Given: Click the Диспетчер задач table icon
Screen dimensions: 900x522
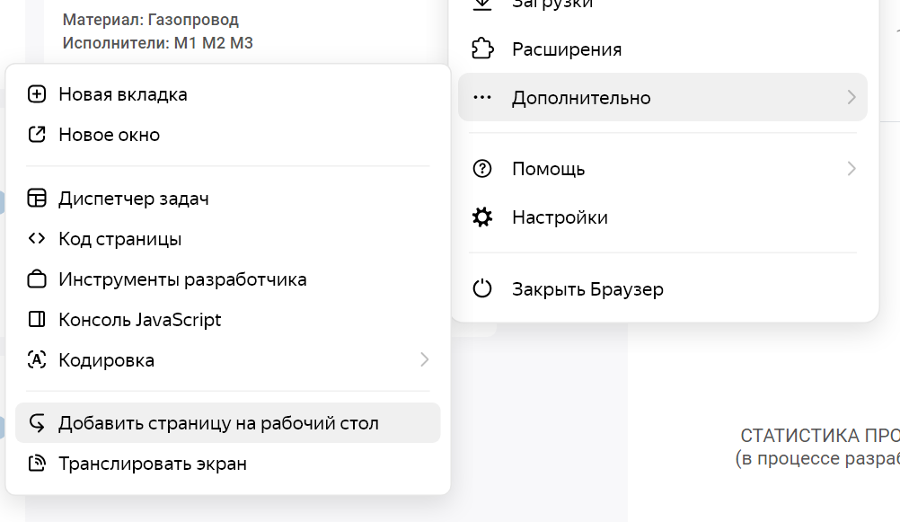Looking at the screenshot, I should [37, 199].
